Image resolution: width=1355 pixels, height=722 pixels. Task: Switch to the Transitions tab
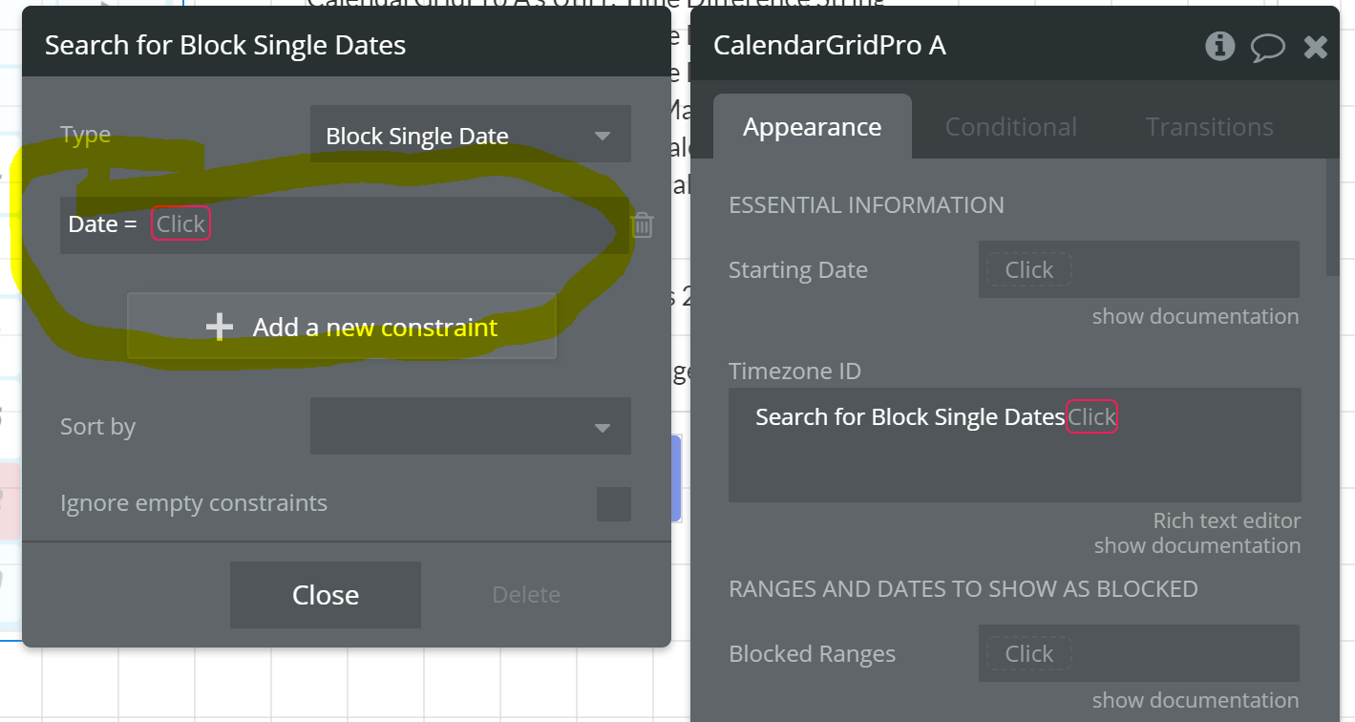1209,127
